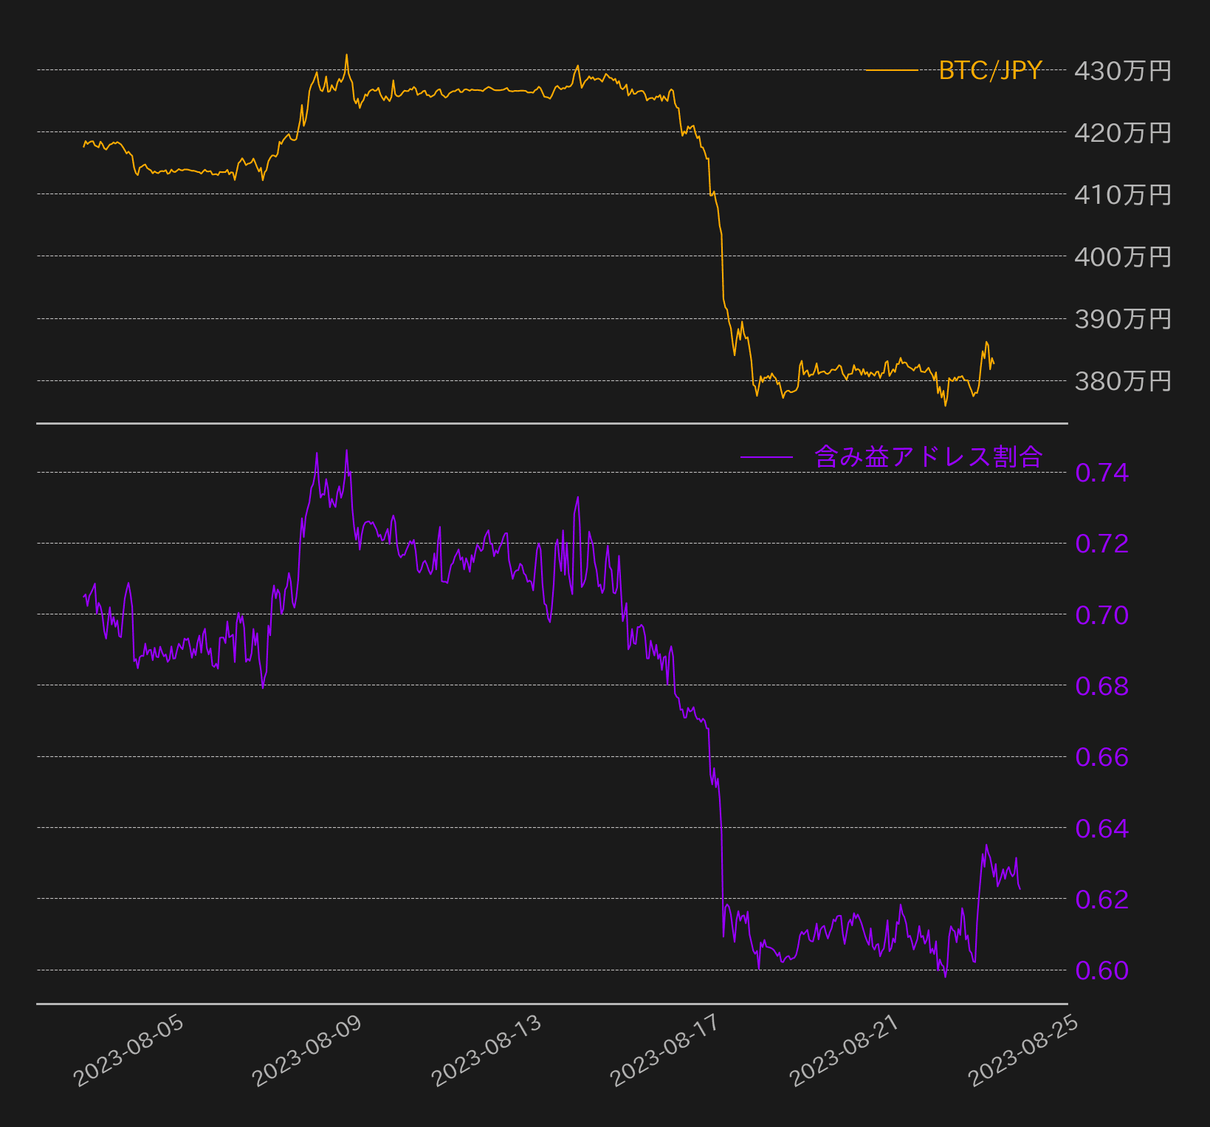Select the 420万円 axis tick label
This screenshot has height=1127, width=1210.
tap(1122, 133)
